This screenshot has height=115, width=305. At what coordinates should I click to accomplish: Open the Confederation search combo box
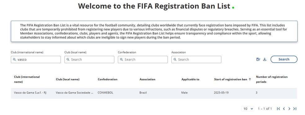coord(143,60)
